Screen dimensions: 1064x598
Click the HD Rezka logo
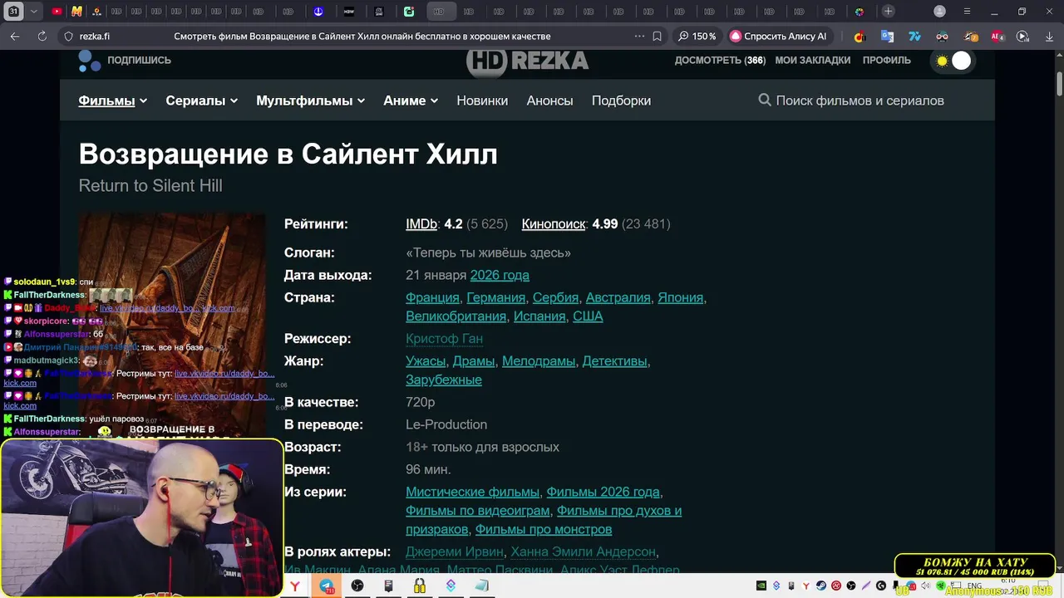(x=527, y=61)
